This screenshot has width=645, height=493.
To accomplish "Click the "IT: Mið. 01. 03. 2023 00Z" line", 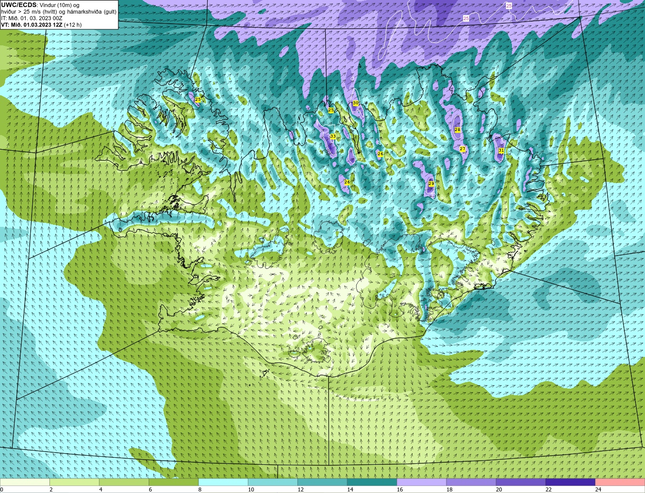I will point(32,18).
